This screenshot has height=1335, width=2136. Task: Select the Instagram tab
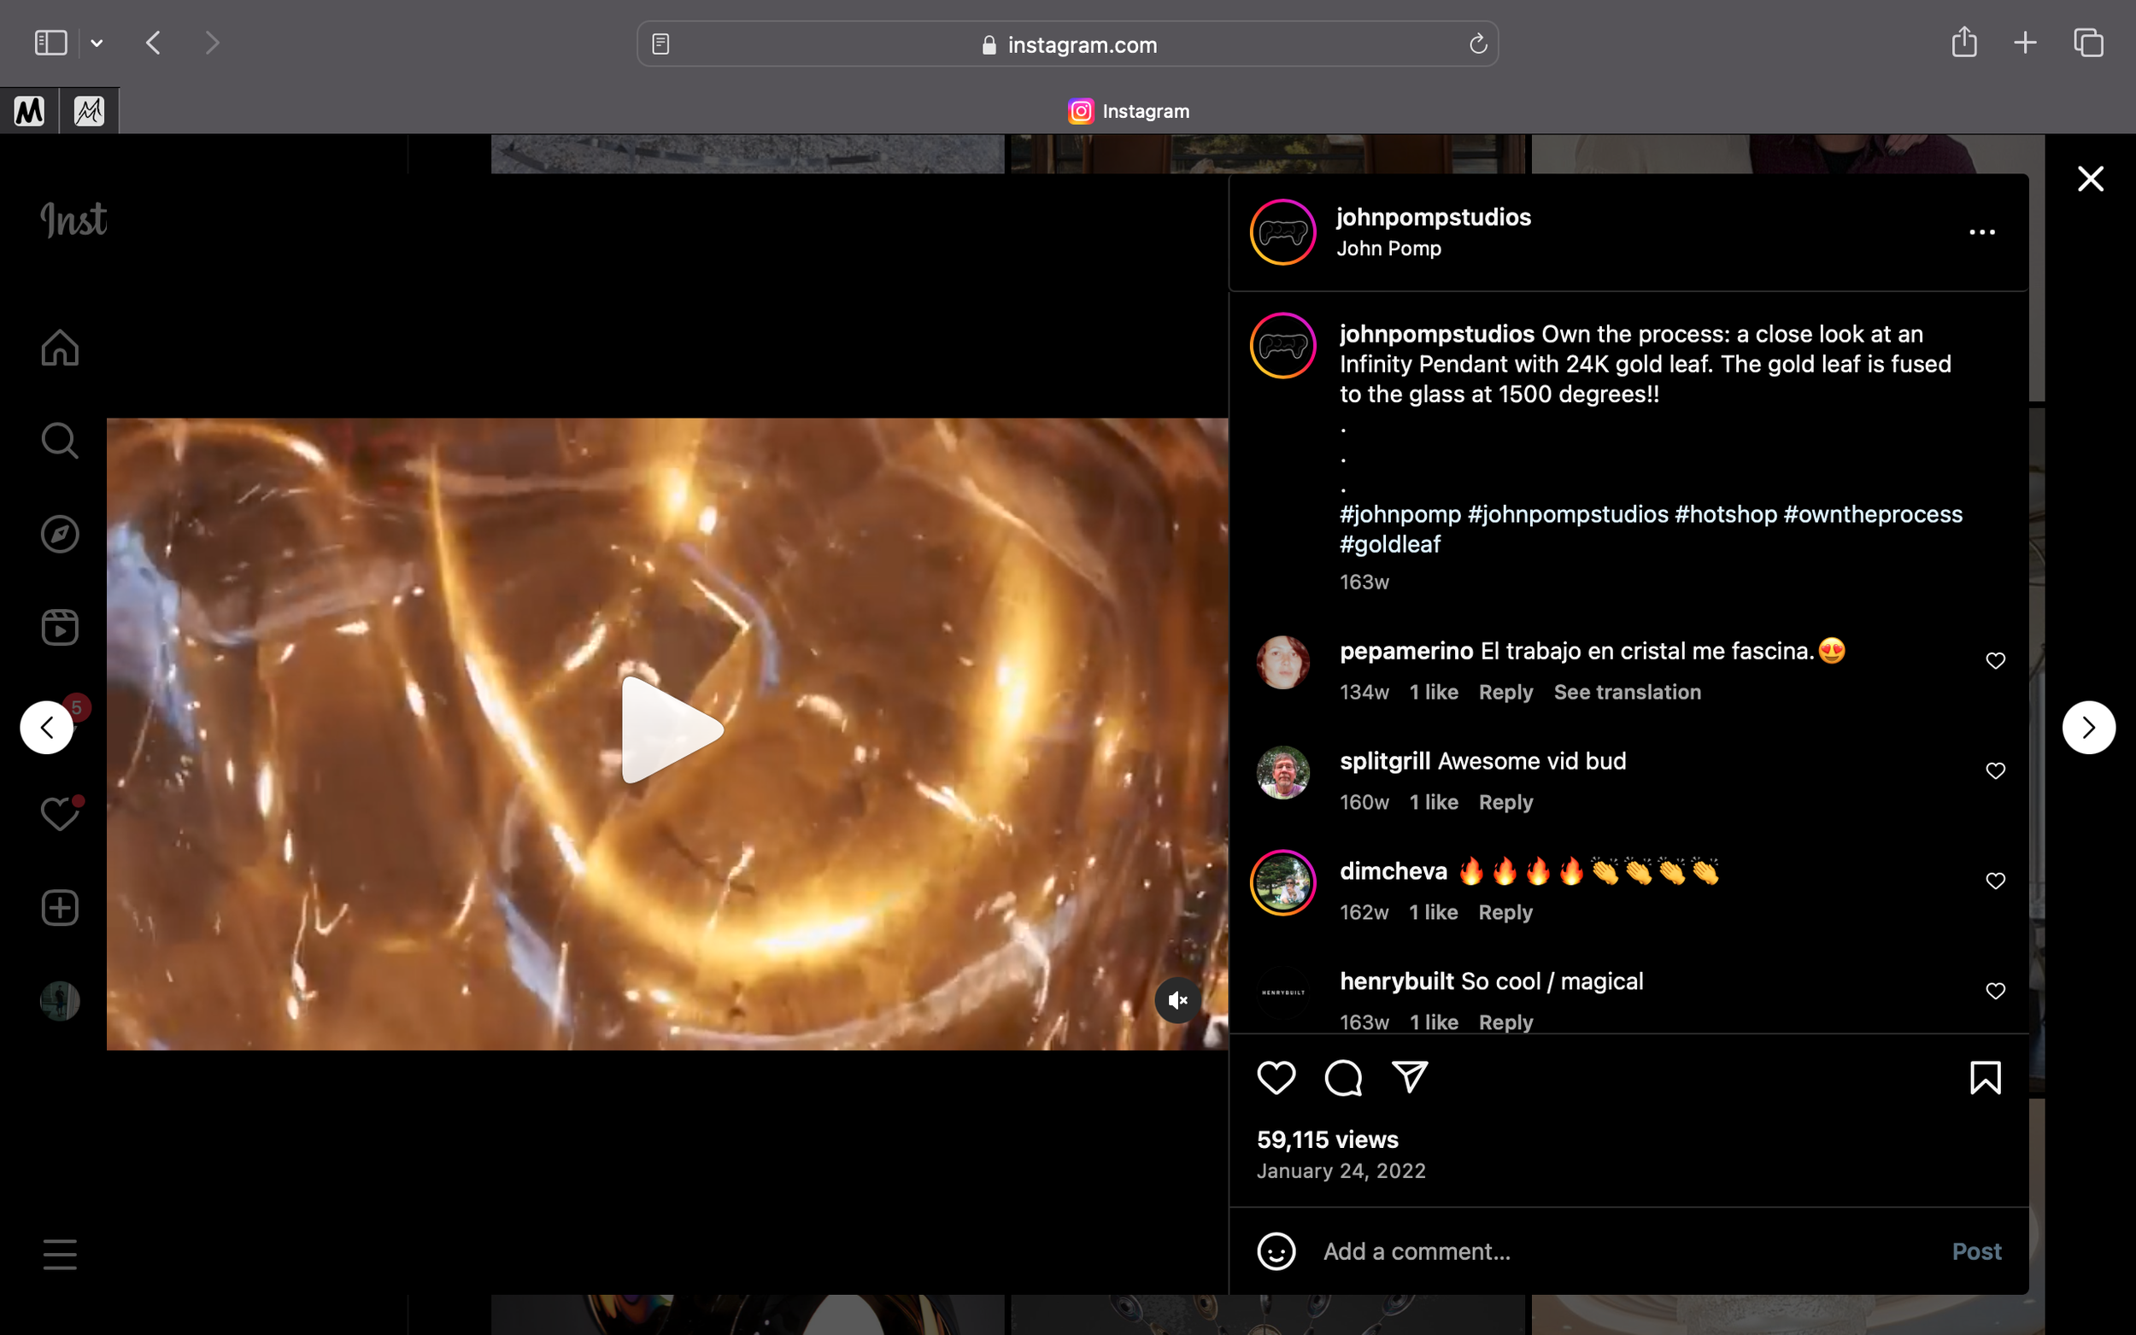tap(1128, 111)
